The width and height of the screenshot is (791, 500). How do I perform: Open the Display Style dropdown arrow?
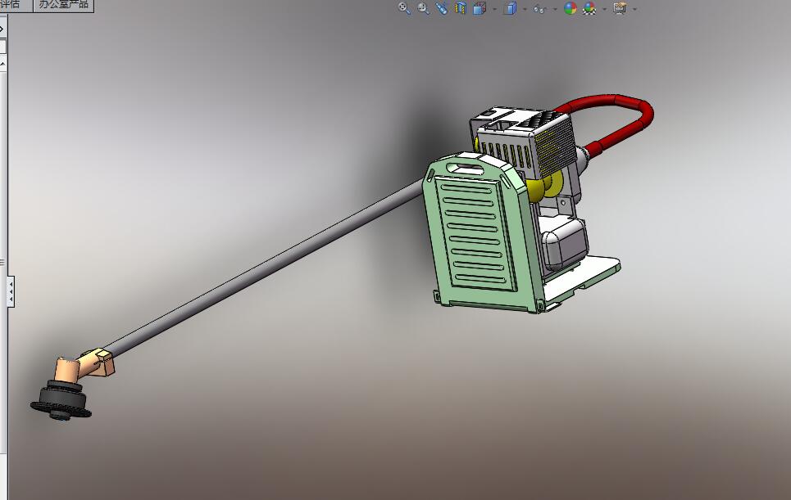pyautogui.click(x=525, y=9)
